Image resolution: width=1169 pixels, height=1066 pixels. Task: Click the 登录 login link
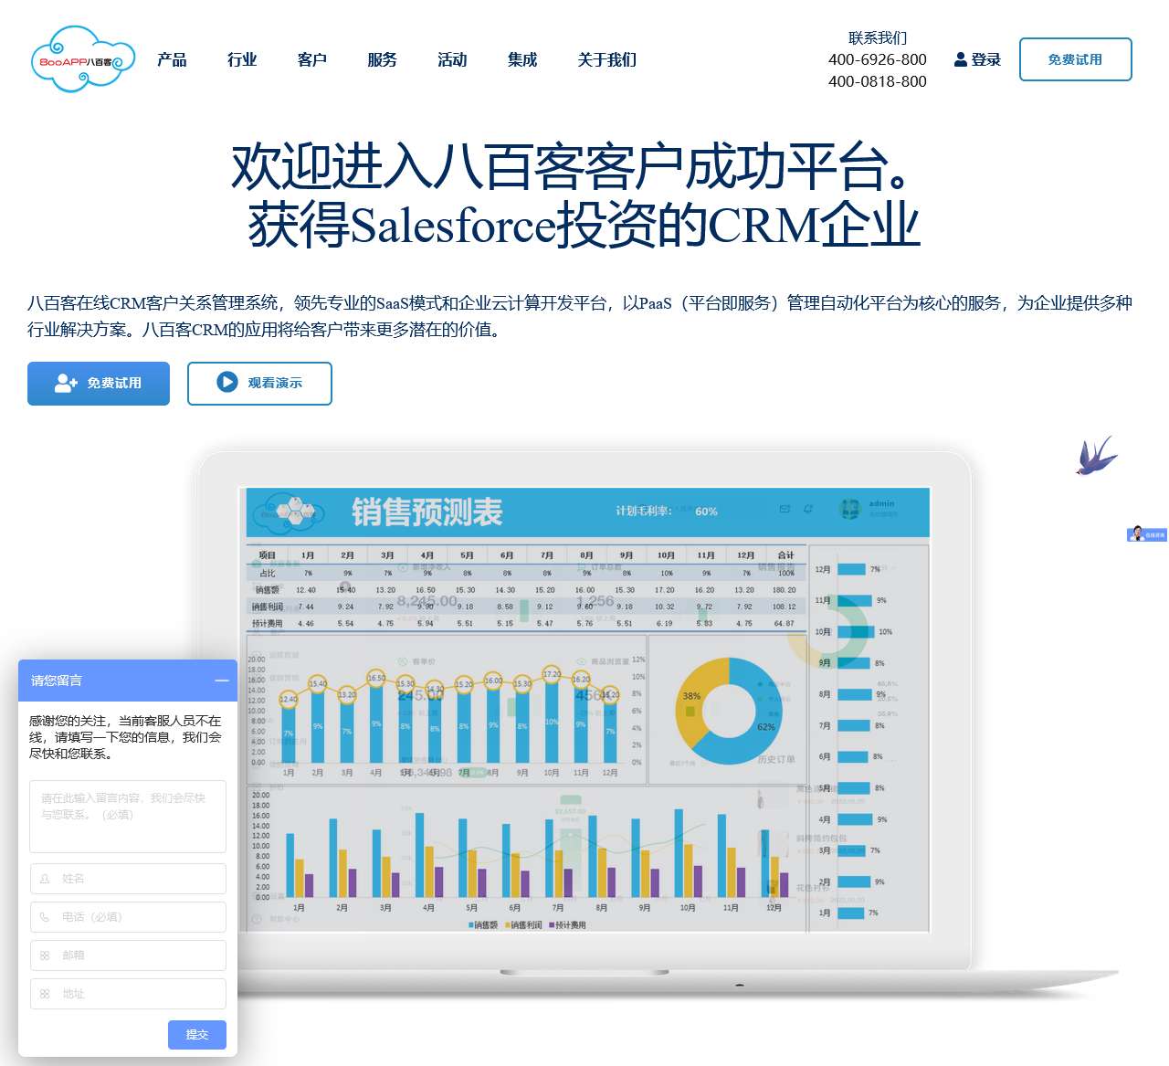point(977,59)
